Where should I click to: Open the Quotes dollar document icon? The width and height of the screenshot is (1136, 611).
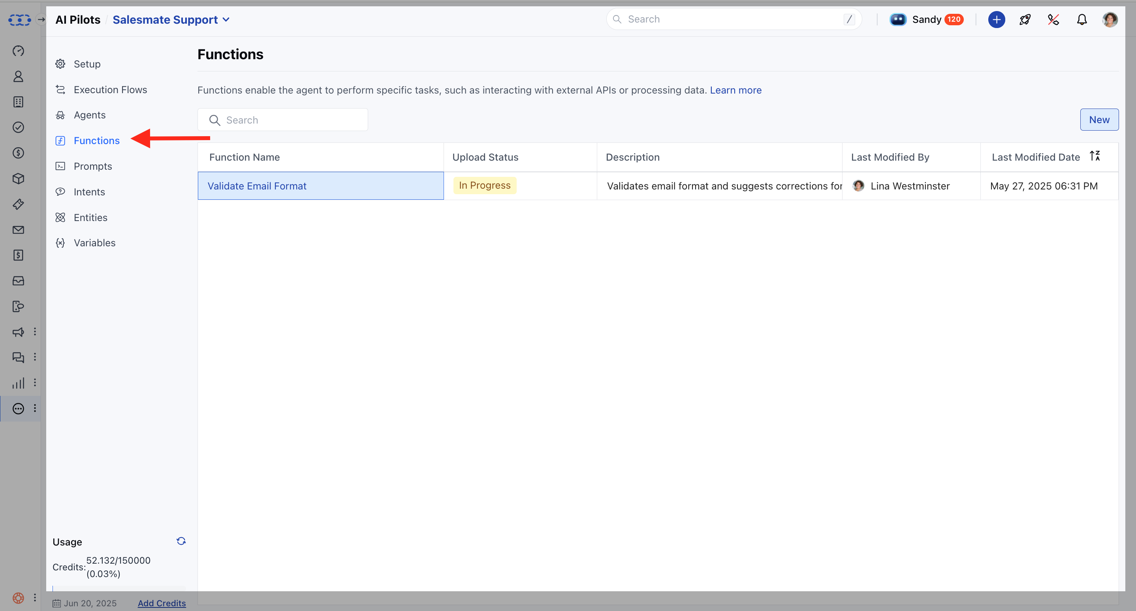(18, 255)
